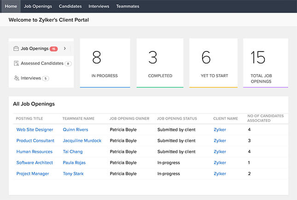The image size is (297, 200).
Task: Select the Completed summary card
Action: pyautogui.click(x=160, y=63)
